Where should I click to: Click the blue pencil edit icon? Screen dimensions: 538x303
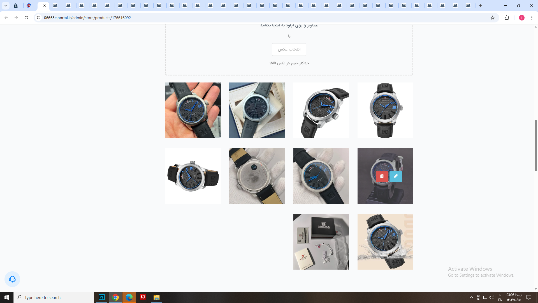click(x=396, y=176)
